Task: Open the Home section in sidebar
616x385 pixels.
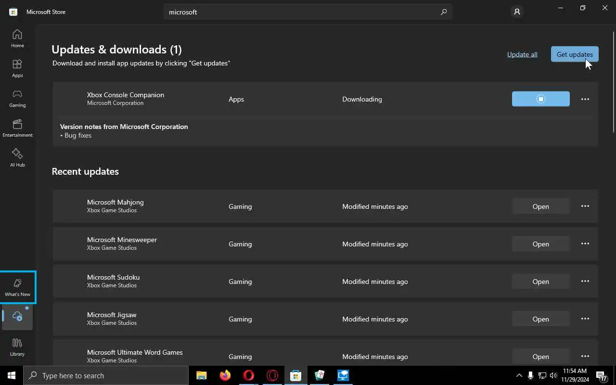Action: pos(17,38)
